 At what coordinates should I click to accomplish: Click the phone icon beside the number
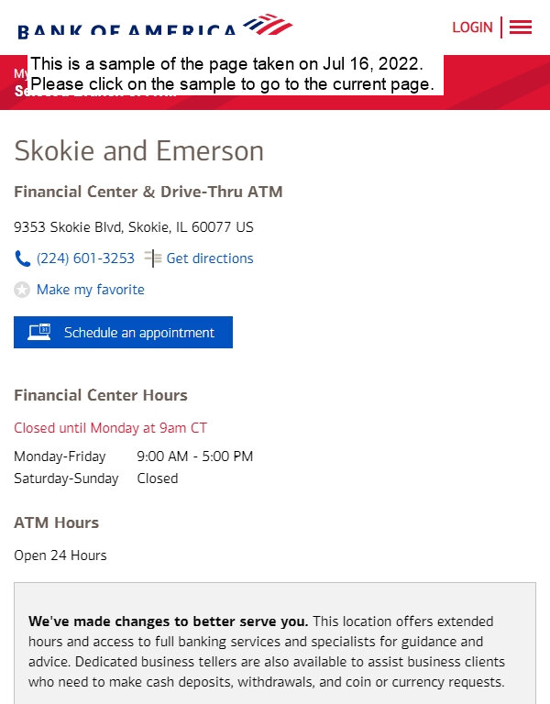(22, 258)
